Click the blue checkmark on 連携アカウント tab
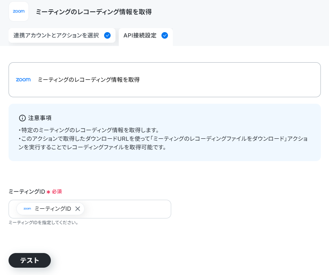The image size is (329, 275). tap(107, 35)
